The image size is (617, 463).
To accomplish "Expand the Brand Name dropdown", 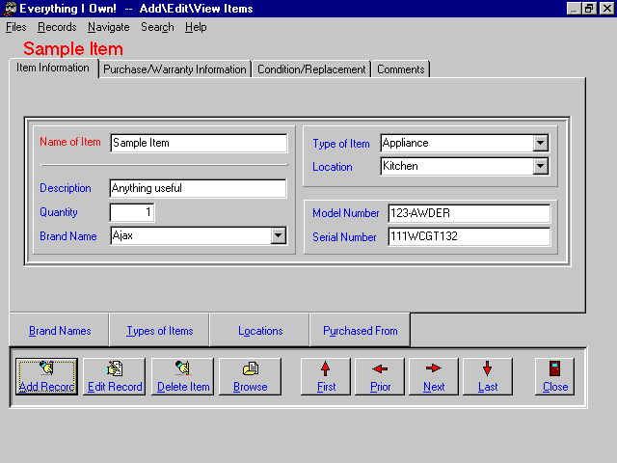I will [x=278, y=235].
